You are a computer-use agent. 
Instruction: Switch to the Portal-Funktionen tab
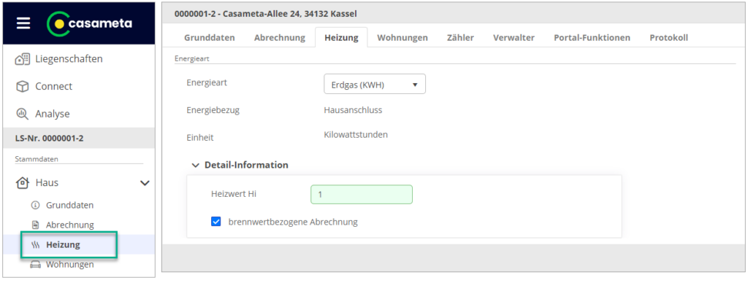click(x=592, y=38)
